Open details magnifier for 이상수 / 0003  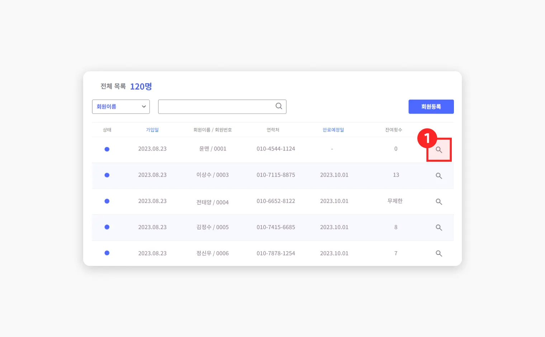(439, 176)
